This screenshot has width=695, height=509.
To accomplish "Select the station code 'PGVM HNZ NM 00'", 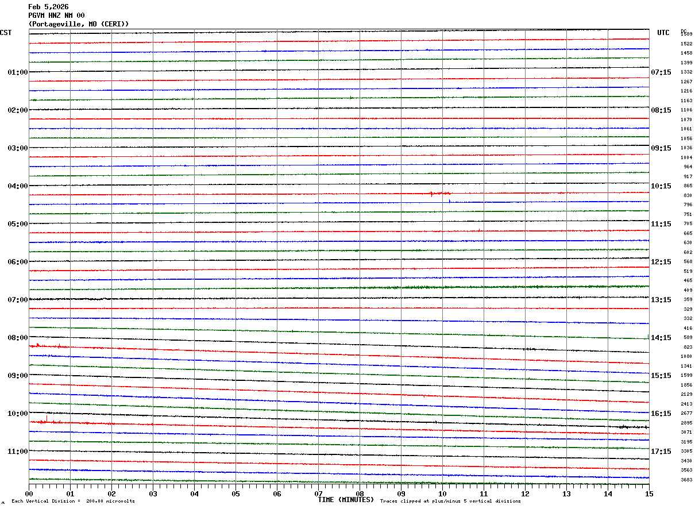I will (x=56, y=16).
